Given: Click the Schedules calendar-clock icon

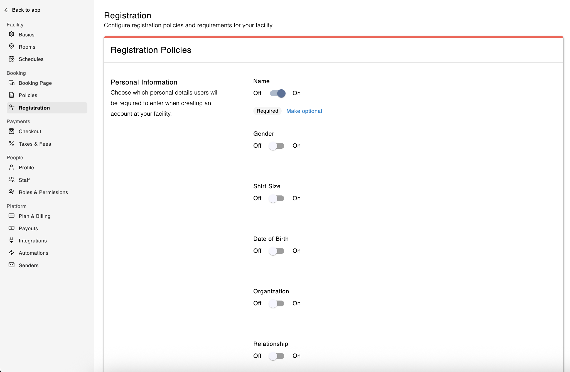Looking at the screenshot, I should (11, 59).
